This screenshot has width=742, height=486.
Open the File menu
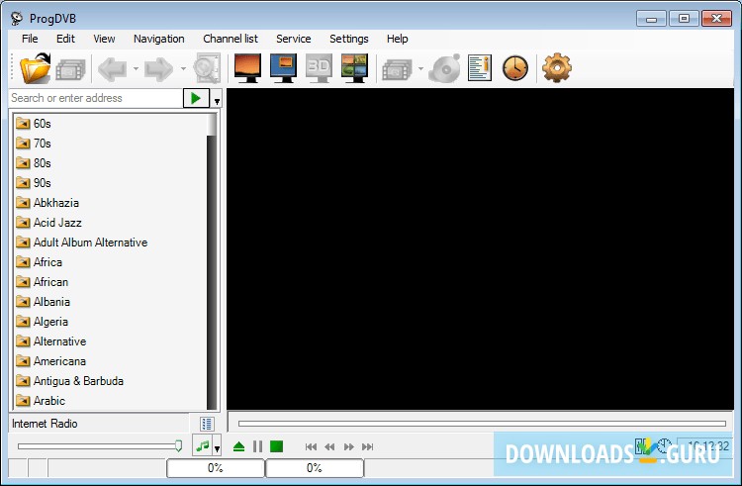pos(30,39)
